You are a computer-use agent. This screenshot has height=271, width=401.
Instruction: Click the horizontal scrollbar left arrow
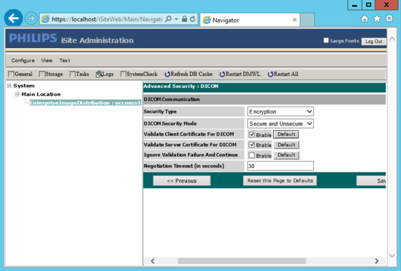click(x=153, y=261)
